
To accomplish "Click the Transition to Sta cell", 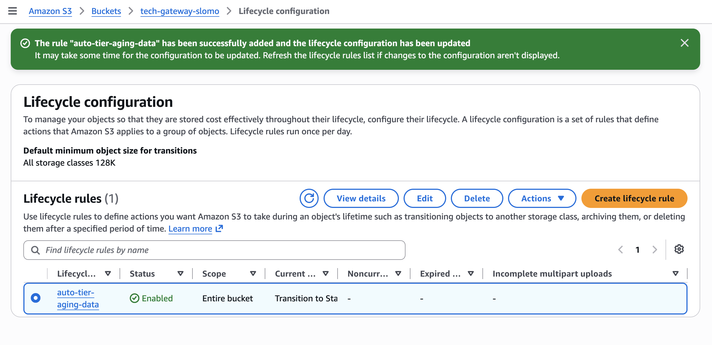I will pos(306,298).
